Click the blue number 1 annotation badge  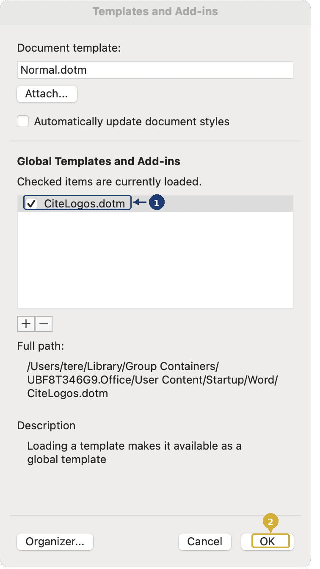coord(157,203)
